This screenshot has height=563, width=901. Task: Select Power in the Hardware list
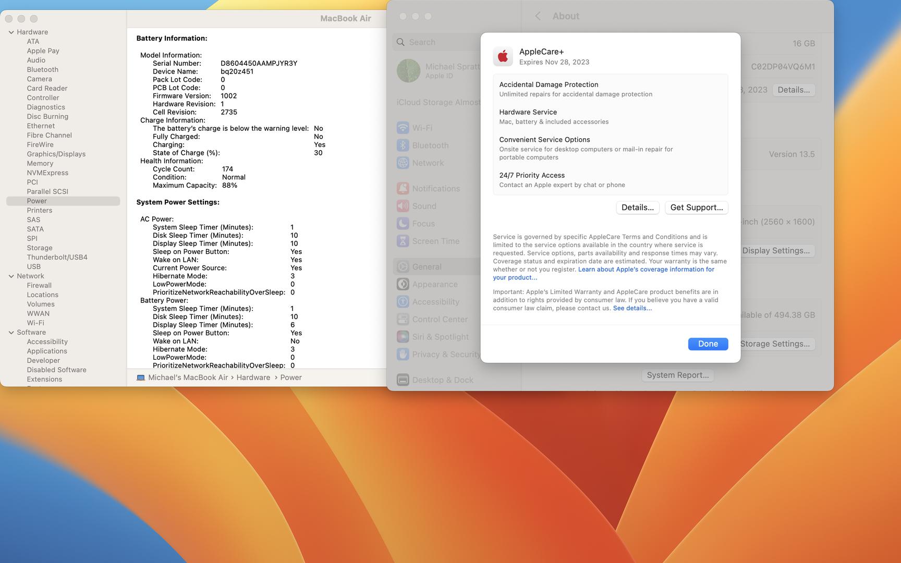(x=63, y=201)
